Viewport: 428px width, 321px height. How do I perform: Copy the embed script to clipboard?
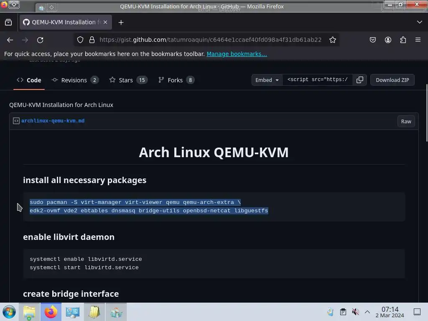tap(360, 80)
